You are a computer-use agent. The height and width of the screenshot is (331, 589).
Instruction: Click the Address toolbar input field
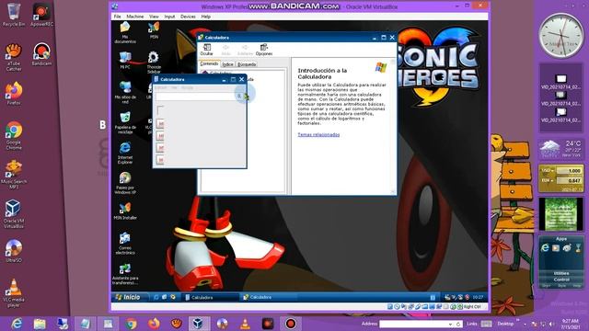(413, 324)
